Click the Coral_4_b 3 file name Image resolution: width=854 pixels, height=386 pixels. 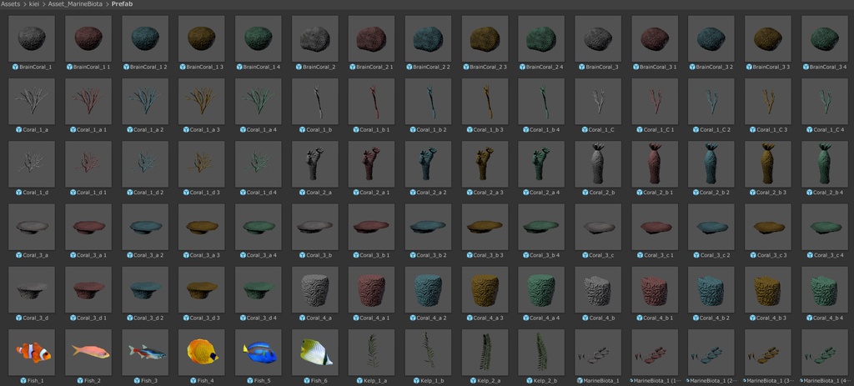tap(771, 318)
